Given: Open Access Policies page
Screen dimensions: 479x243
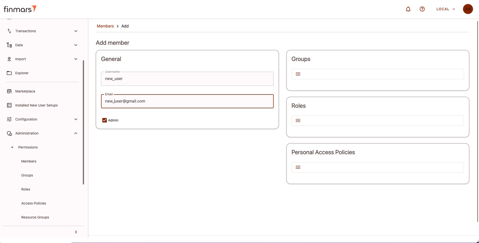Looking at the screenshot, I should [34, 203].
